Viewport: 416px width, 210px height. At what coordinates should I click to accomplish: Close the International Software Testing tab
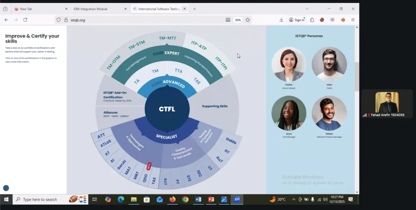[x=184, y=9]
